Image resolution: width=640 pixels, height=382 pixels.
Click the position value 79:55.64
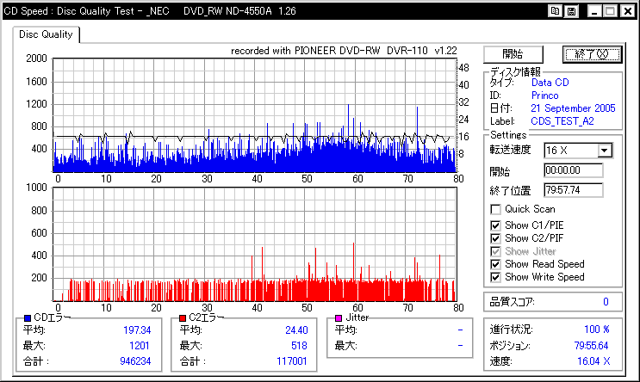tap(591, 346)
